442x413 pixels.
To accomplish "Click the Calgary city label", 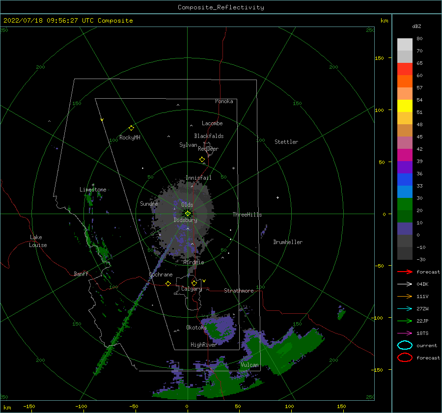I will pyautogui.click(x=192, y=289).
